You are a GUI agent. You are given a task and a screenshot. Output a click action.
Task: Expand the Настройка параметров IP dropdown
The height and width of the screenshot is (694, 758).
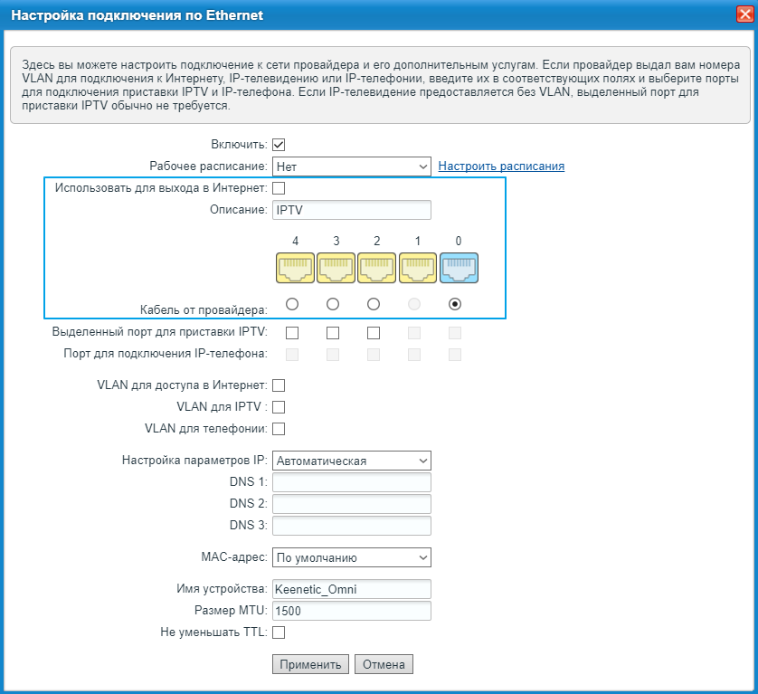pos(351,461)
